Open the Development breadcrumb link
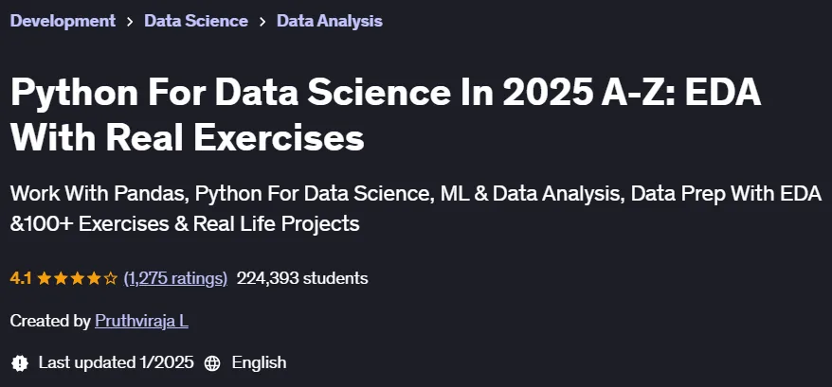Image resolution: width=832 pixels, height=387 pixels. (x=63, y=21)
